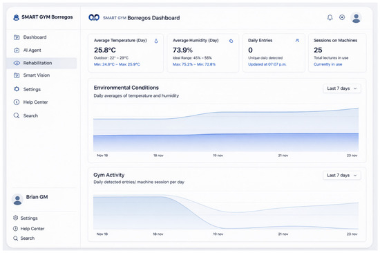Click Brian GM avatar in sidebar
Image resolution: width=380 pixels, height=253 pixels.
click(x=17, y=200)
